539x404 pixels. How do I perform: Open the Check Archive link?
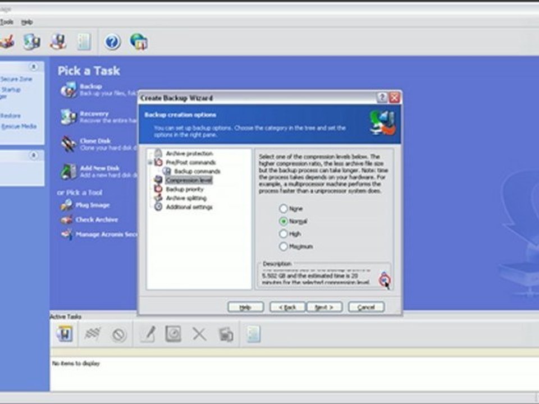(x=97, y=219)
